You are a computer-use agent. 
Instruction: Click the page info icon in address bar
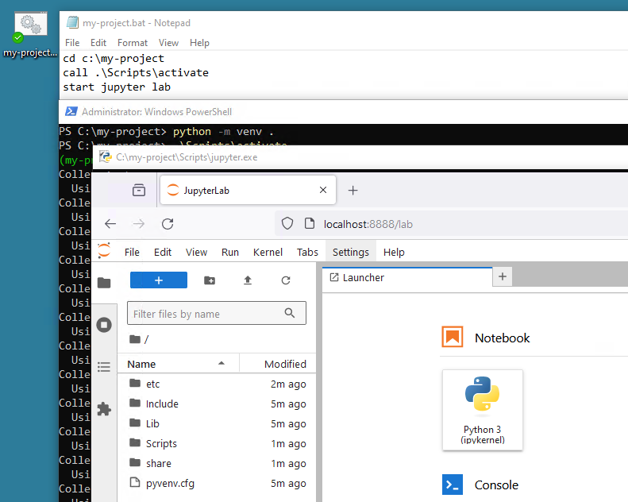(310, 223)
